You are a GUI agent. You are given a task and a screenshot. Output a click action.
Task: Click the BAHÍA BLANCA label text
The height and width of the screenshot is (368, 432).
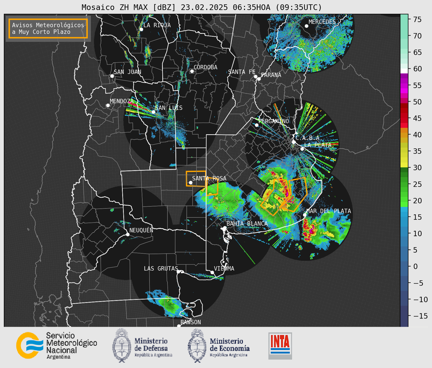(247, 224)
